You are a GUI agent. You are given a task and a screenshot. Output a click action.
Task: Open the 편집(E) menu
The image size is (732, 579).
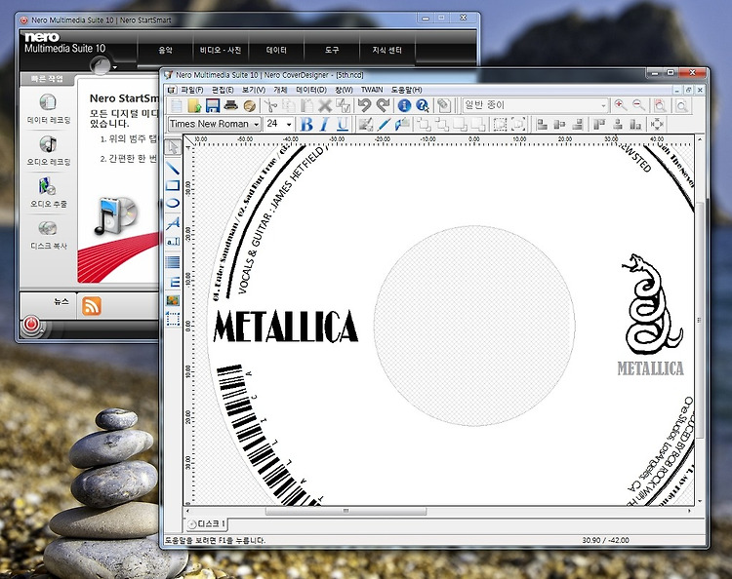[x=223, y=90]
